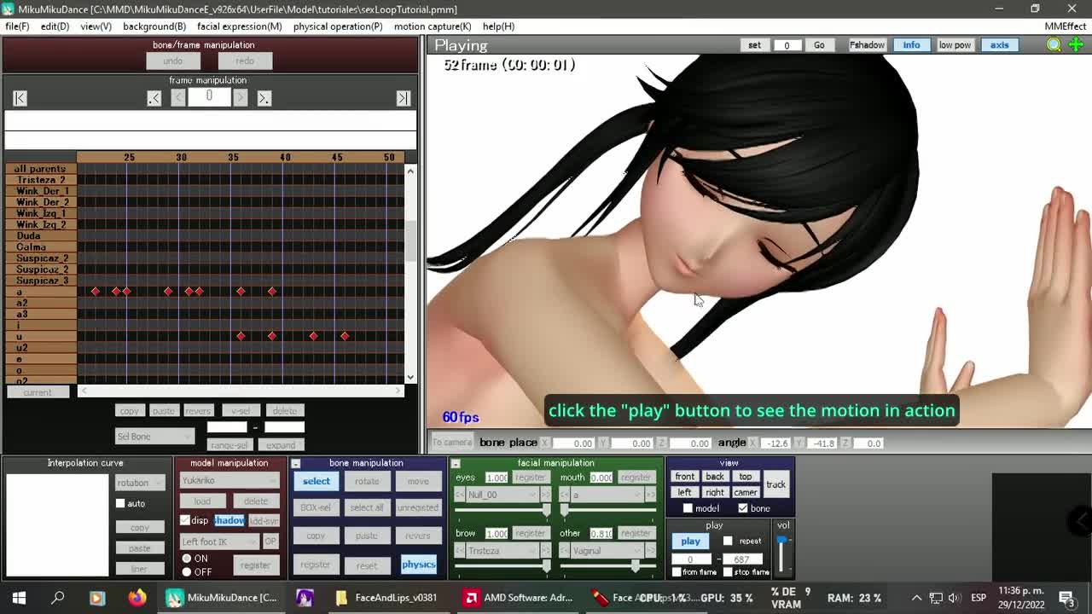Open the background(B) menu

154,26
